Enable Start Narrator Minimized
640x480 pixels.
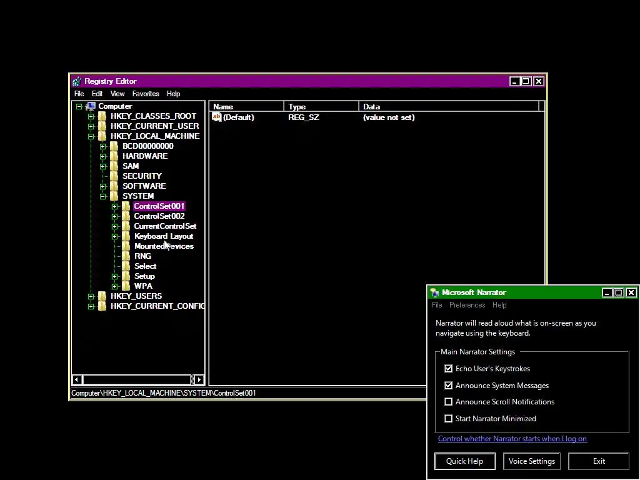point(449,418)
